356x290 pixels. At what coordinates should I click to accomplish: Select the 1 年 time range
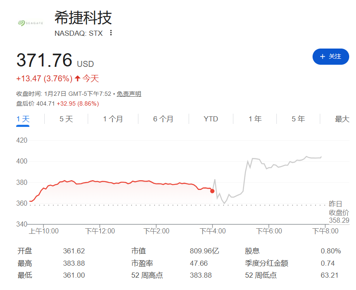[254, 119]
